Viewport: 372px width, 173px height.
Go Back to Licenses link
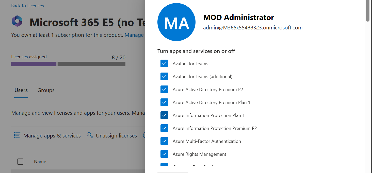(x=27, y=6)
